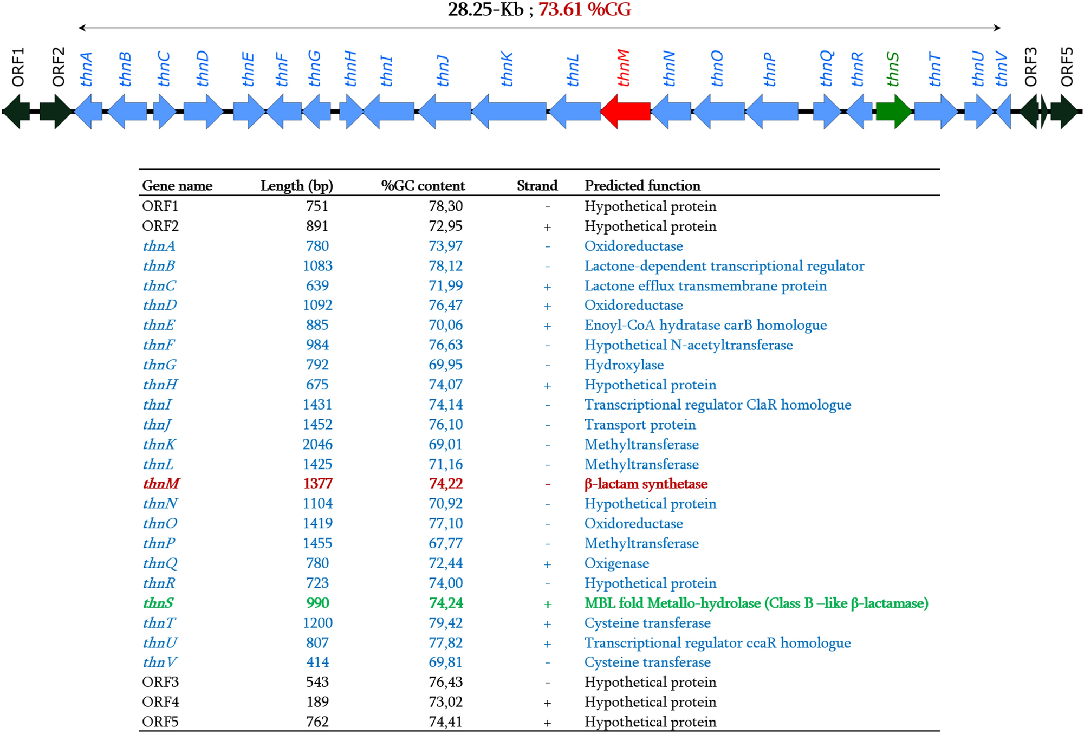
Task: Select the ORF3 rotated label
Action: tap(1031, 67)
